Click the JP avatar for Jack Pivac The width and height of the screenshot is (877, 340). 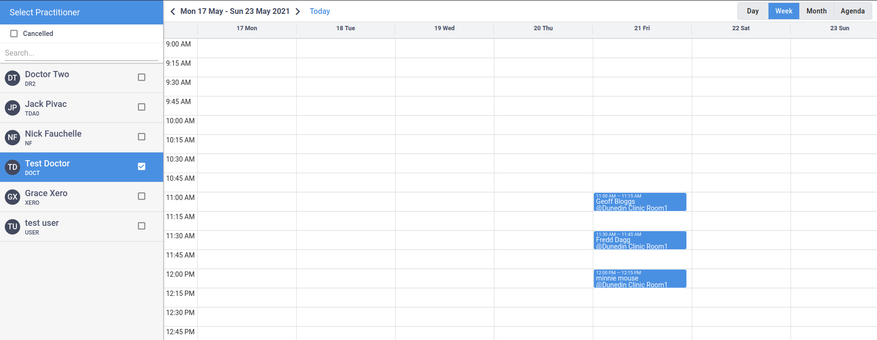(12, 107)
